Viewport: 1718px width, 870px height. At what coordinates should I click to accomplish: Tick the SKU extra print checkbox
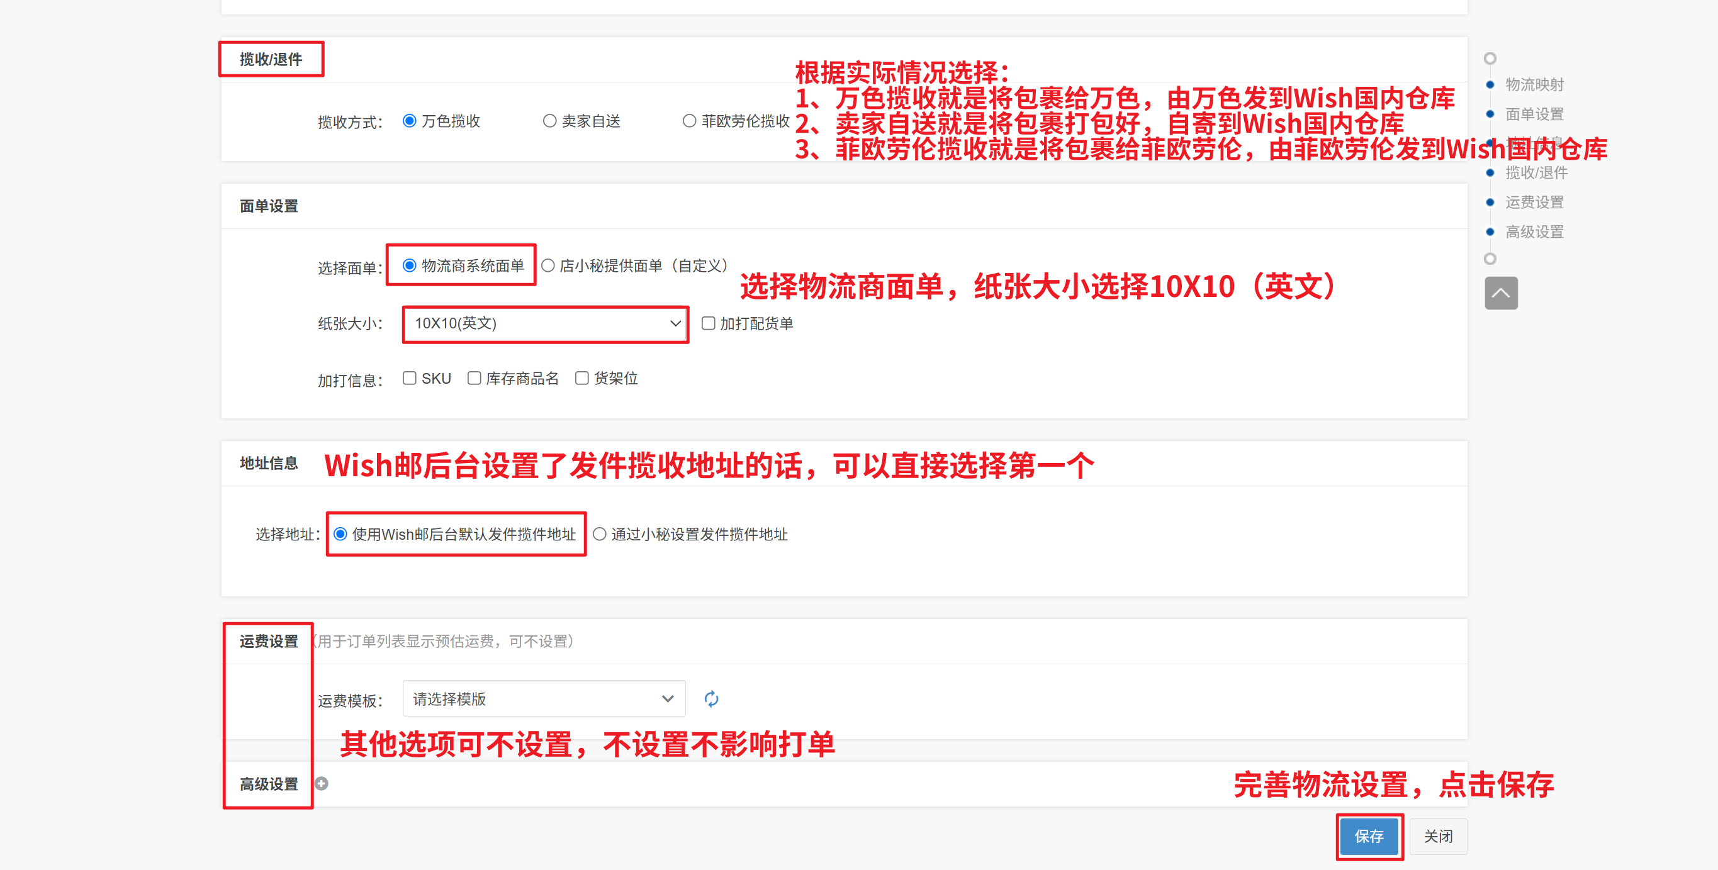pos(410,378)
